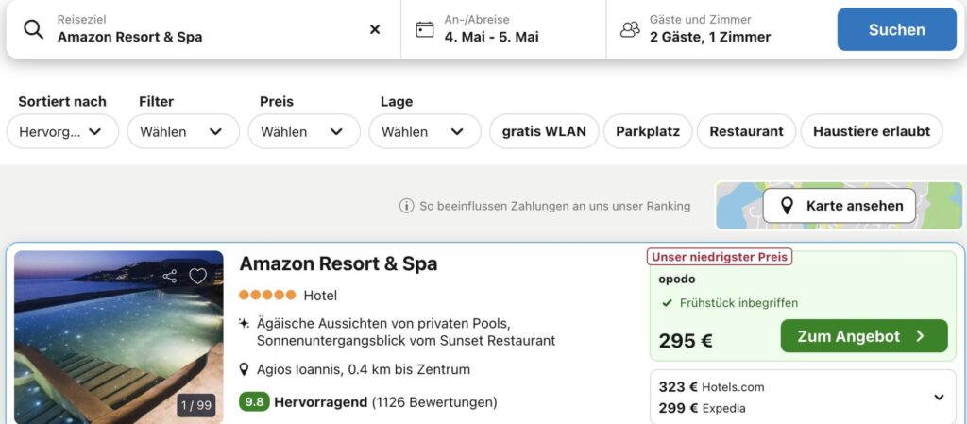Open the Sortiert nach dropdown
This screenshot has height=424, width=967.
pyautogui.click(x=62, y=131)
